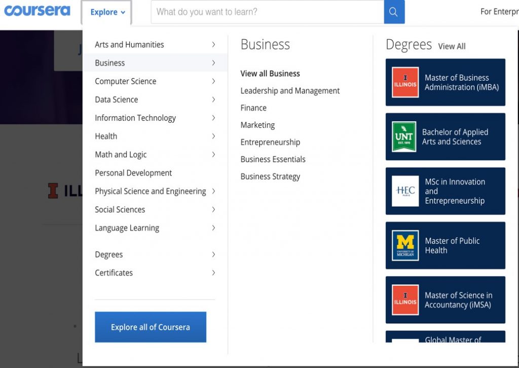The image size is (519, 368).
Task: Click the University of Michigan logo
Action: [405, 245]
